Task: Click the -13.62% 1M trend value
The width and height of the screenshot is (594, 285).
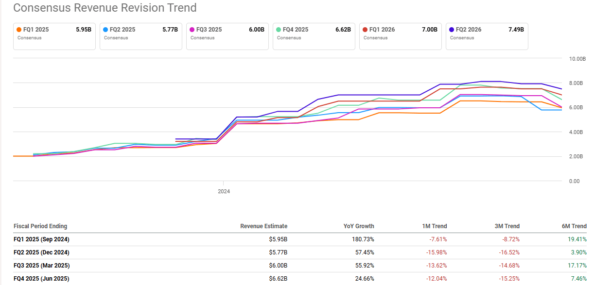Action: tap(437, 266)
